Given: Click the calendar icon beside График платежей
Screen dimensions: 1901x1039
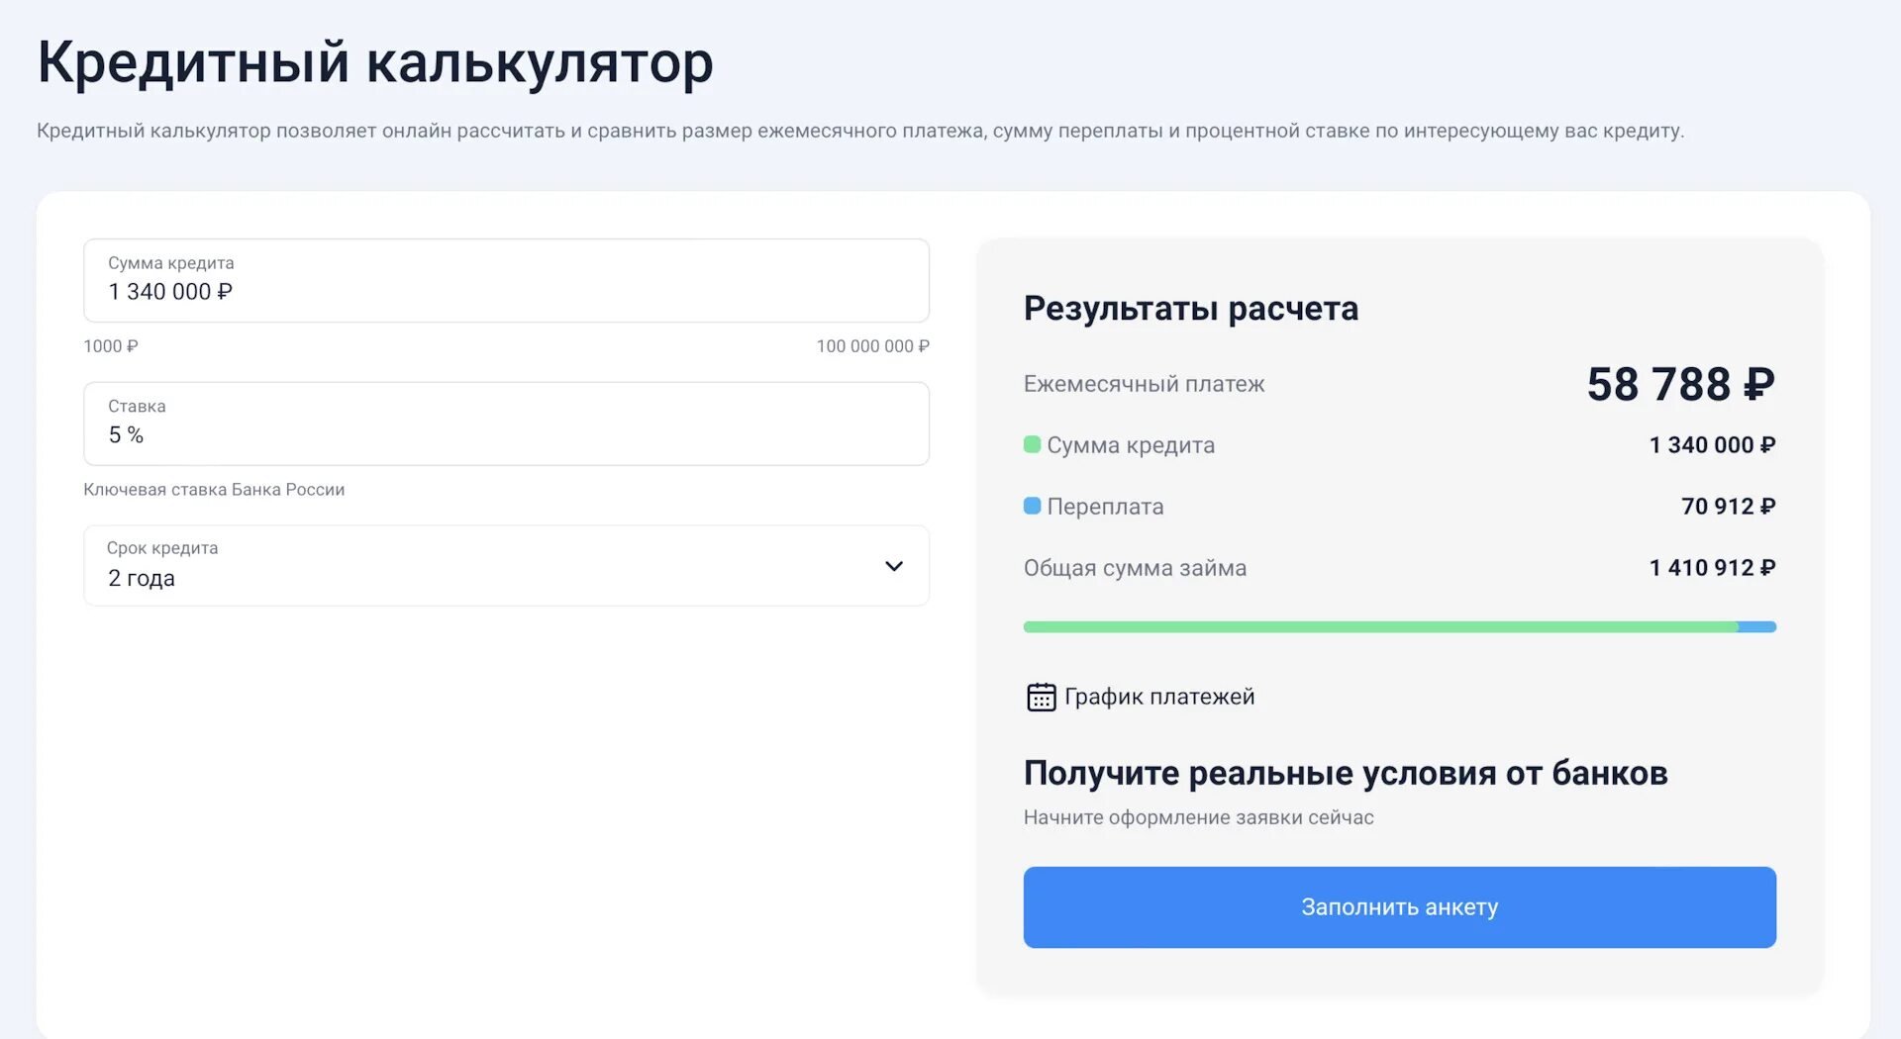Looking at the screenshot, I should click(x=1041, y=697).
